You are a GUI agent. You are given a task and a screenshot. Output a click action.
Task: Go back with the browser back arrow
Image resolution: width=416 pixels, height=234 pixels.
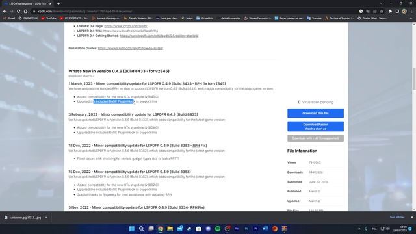pyautogui.click(x=5, y=12)
